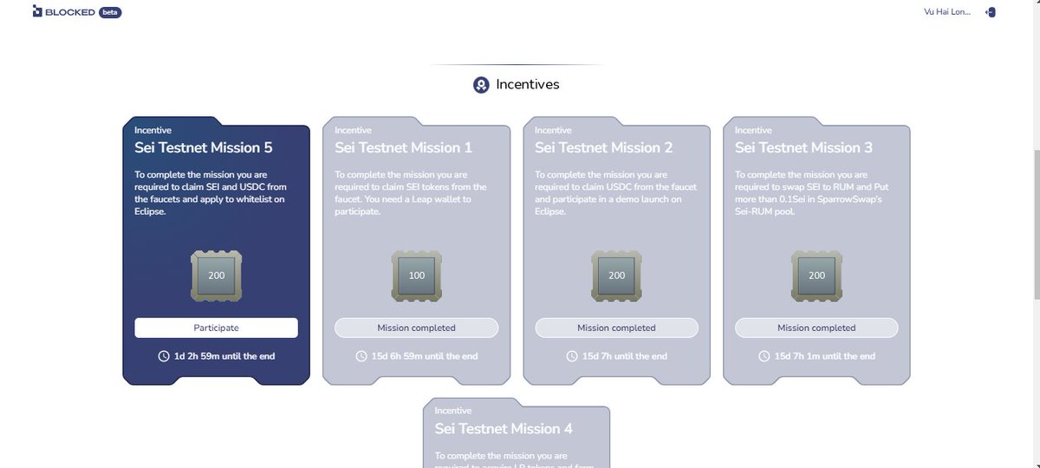Screen dimensions: 1040x468
Task: Click the Incentive label on Mission 2 card
Action: 554,130
